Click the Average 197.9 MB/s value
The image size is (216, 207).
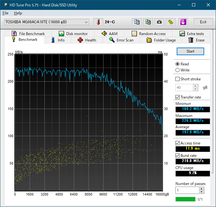193,132
